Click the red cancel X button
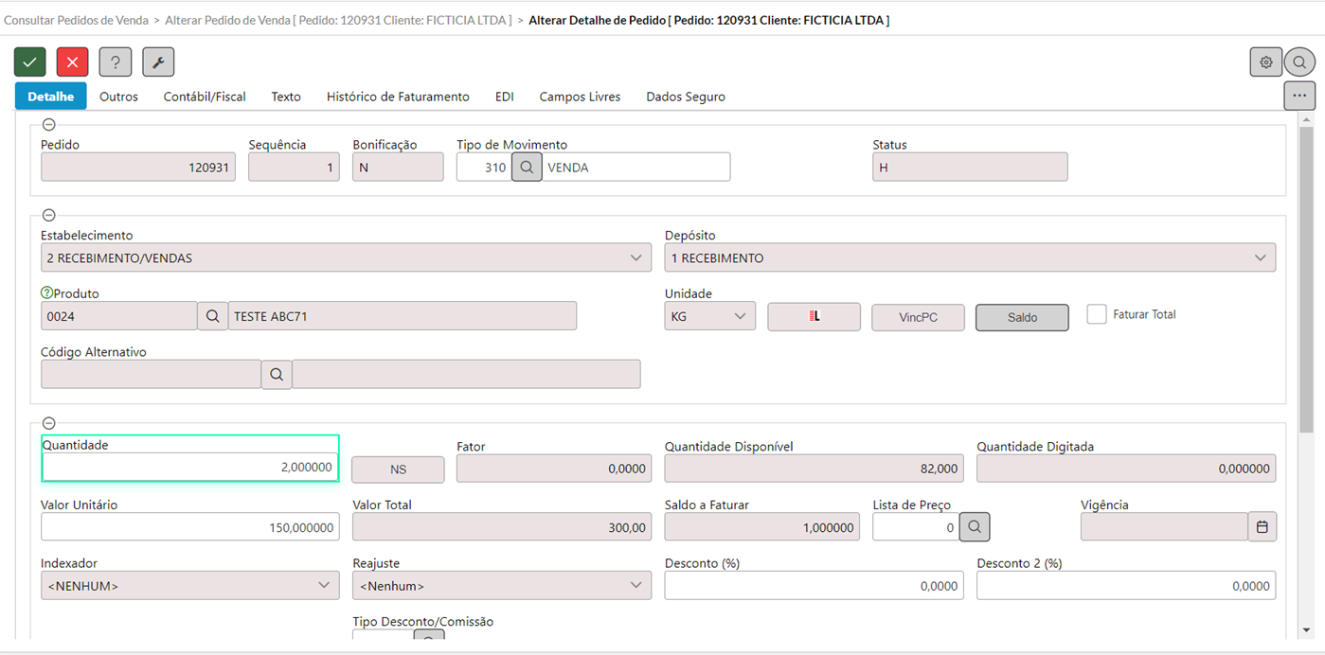 click(73, 62)
